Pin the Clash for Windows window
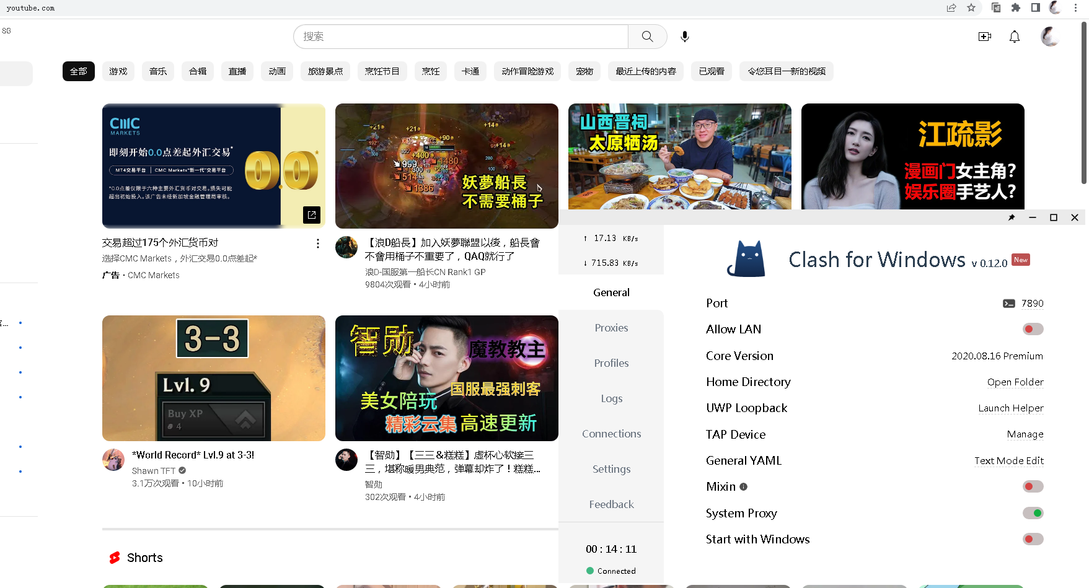The width and height of the screenshot is (1089, 588). (1012, 217)
